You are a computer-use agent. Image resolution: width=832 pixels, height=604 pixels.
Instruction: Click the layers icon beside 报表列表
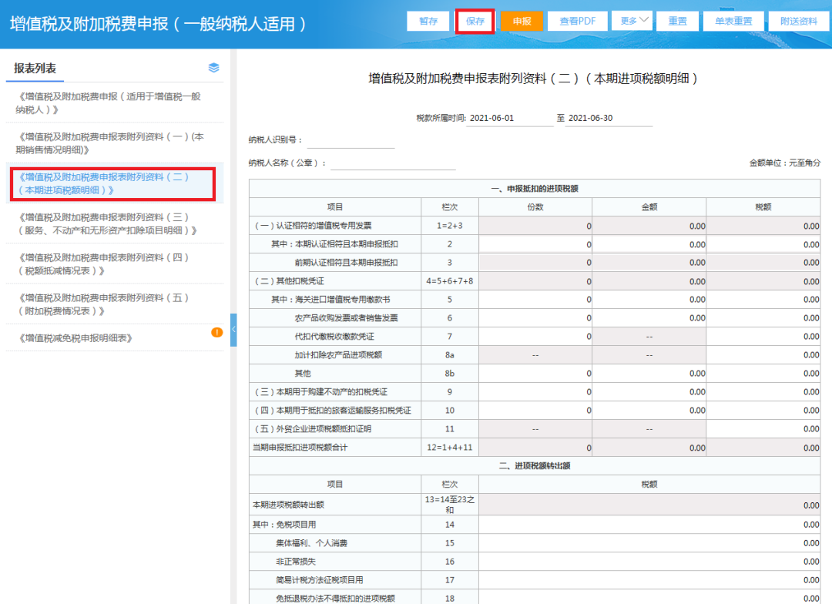pyautogui.click(x=214, y=67)
